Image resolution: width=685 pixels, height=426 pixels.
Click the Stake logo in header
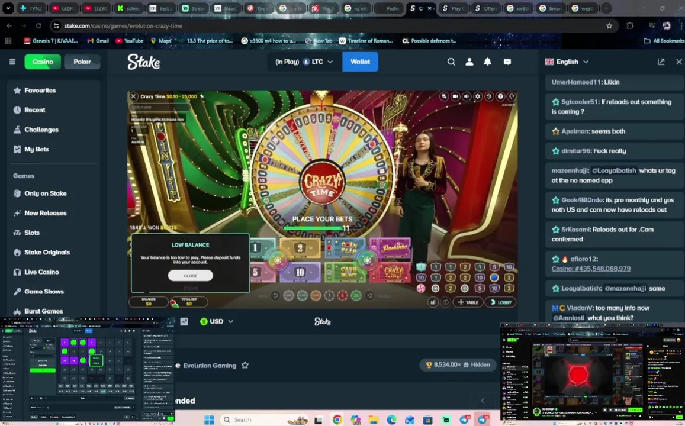coord(144,62)
